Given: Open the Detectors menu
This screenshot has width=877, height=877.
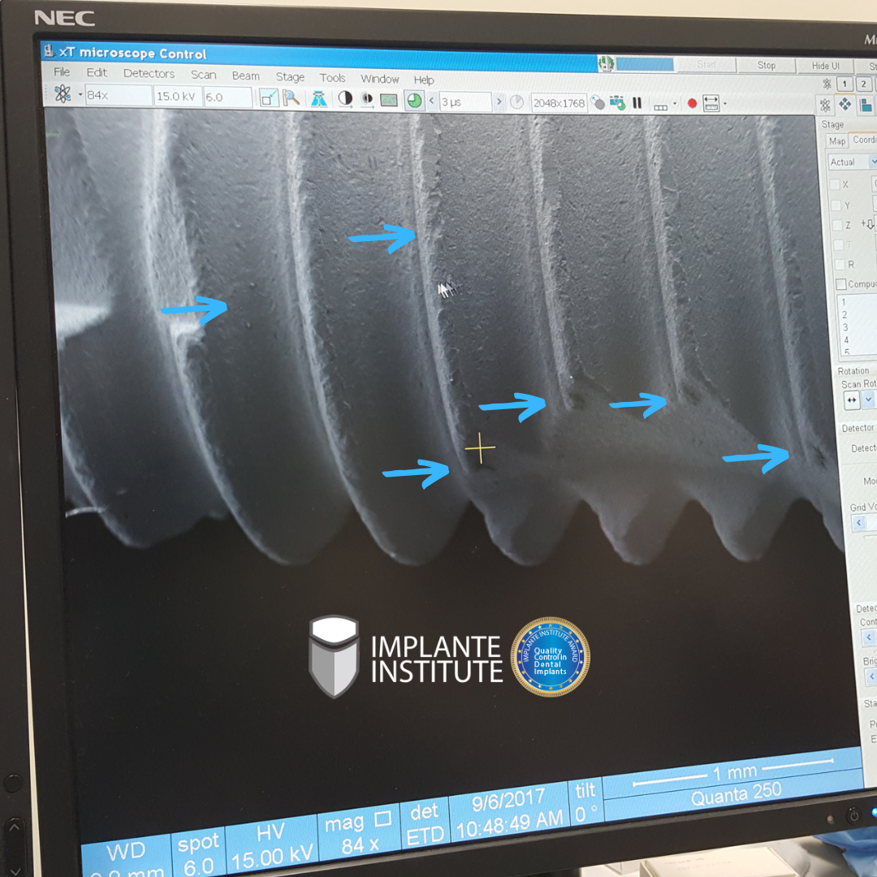Looking at the screenshot, I should 149,73.
